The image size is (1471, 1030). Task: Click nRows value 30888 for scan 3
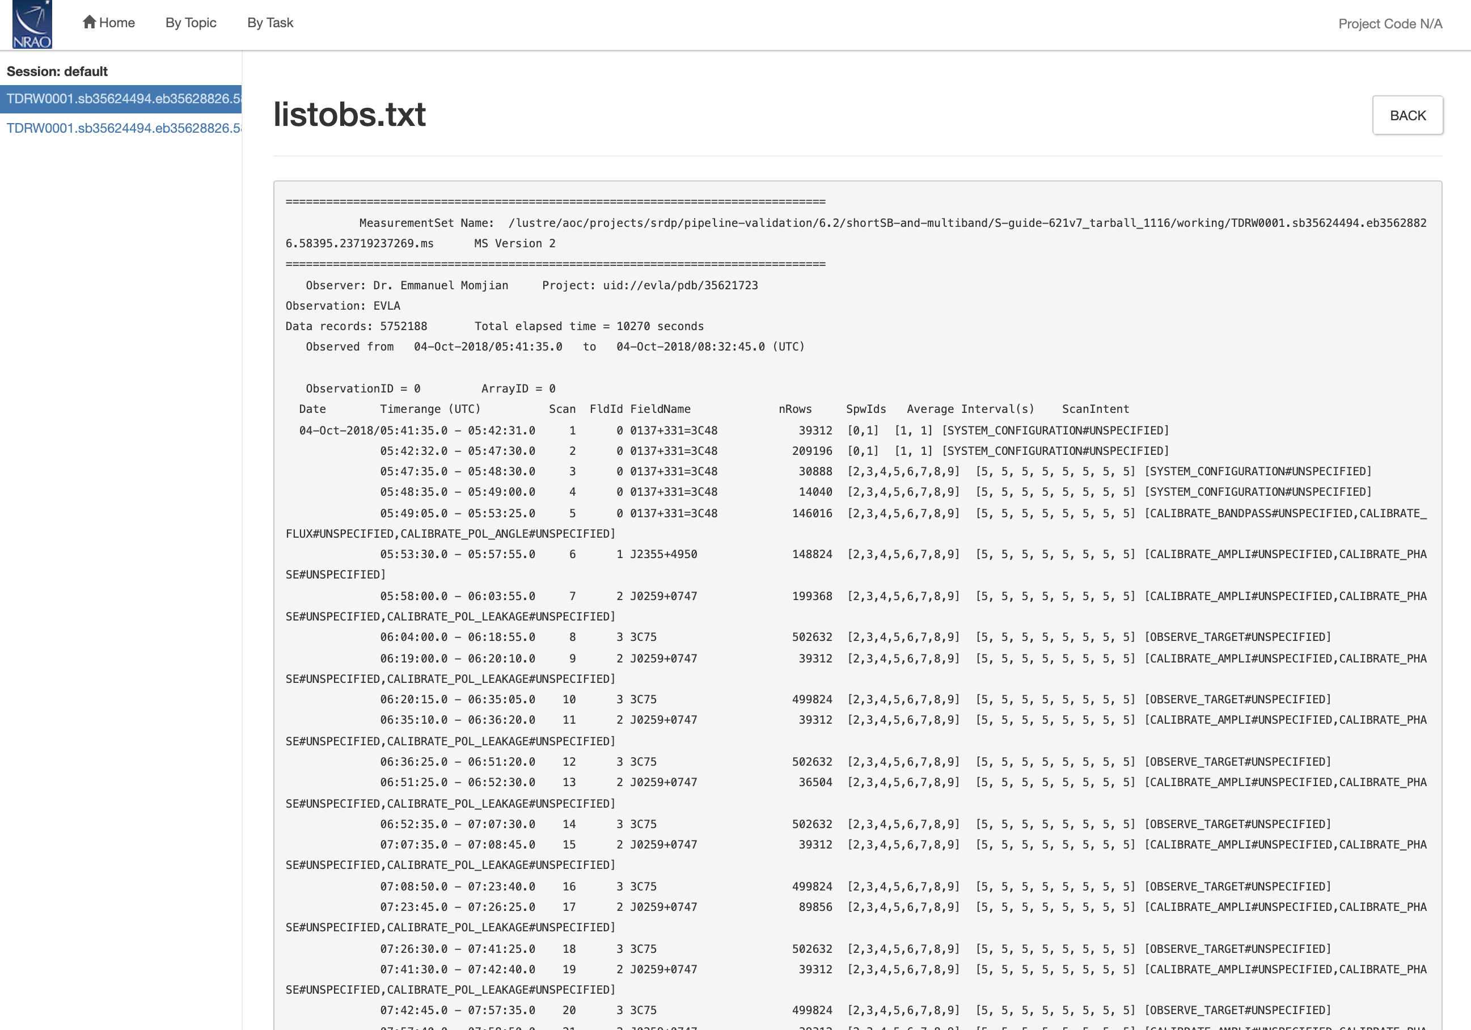point(815,472)
